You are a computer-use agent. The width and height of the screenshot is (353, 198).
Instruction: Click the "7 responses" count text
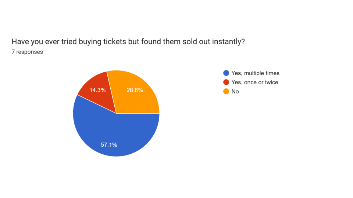27,52
